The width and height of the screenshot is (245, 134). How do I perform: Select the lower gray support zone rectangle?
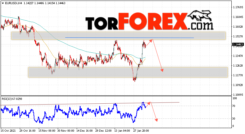[128, 72]
